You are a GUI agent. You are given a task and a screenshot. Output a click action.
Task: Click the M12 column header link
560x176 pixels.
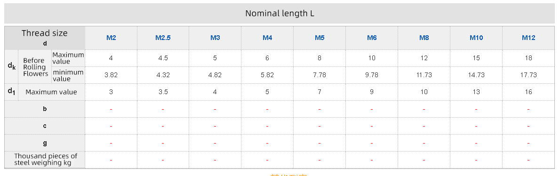tap(528, 38)
